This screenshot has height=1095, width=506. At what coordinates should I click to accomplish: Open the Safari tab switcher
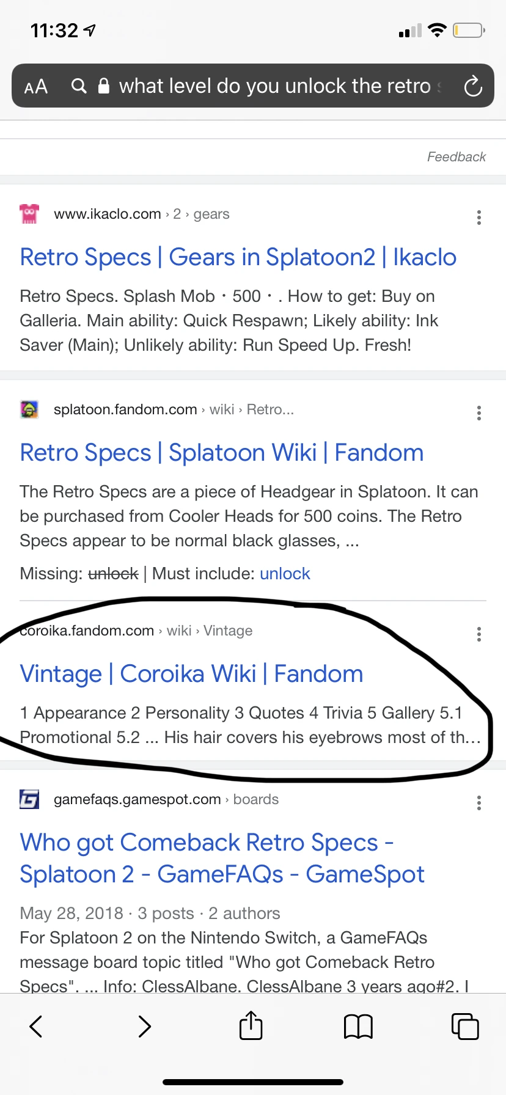coord(465,1026)
